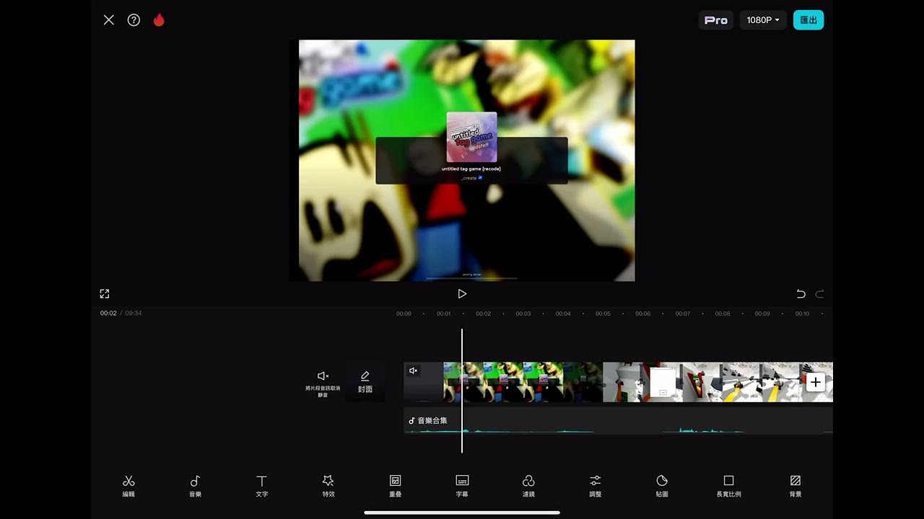Click the 00:08 mark on the ruler
The image size is (924, 519).
click(x=723, y=314)
